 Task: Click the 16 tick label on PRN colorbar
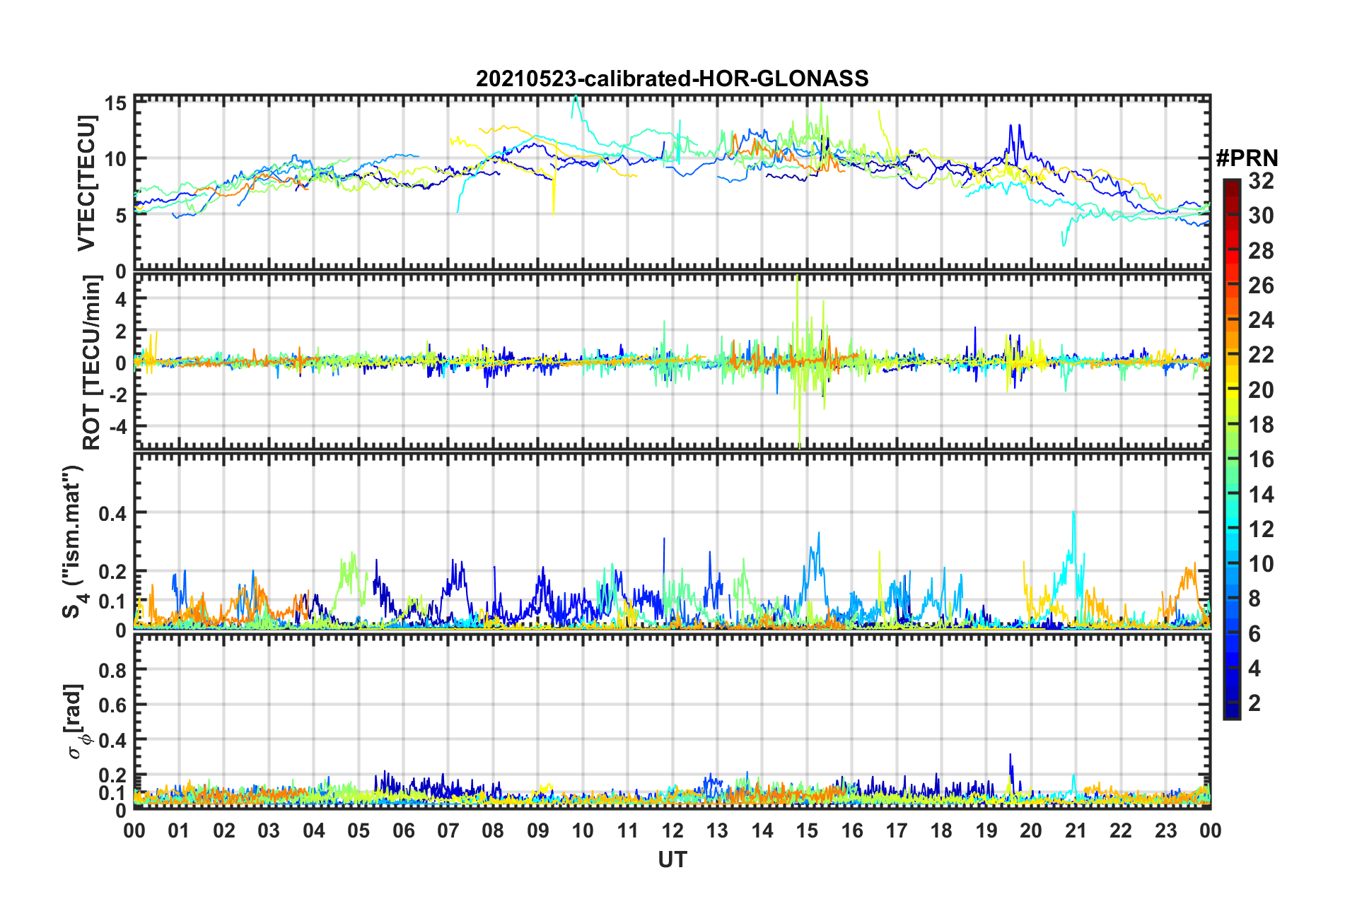point(1261,460)
